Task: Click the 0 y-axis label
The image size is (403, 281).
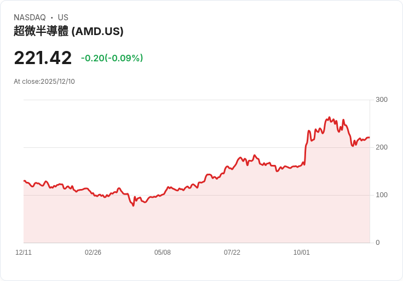Action: [378, 243]
